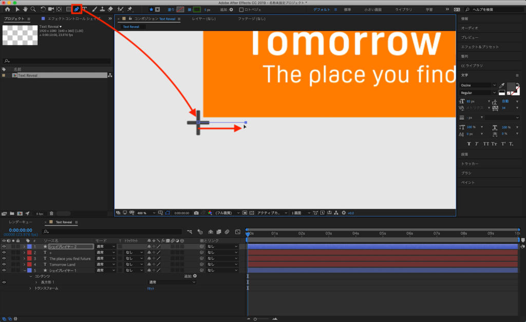Toggle Faux Bold T button in Character panel
Image resolution: width=526 pixels, height=322 pixels.
[x=469, y=144]
